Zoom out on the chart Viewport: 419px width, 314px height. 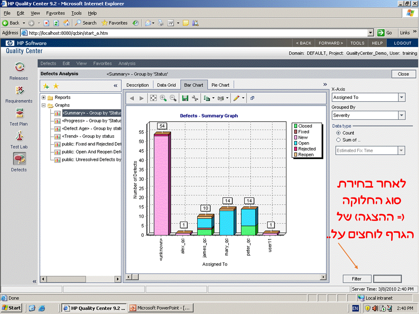[173, 98]
